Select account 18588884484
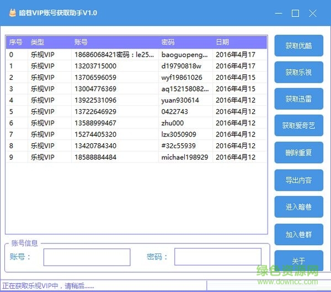 [x=95, y=157]
